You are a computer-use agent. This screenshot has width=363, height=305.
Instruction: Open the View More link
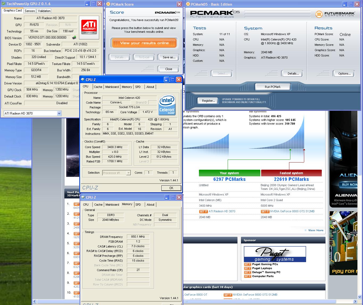[x=316, y=230]
